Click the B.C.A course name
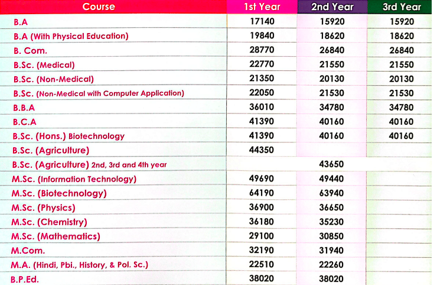The width and height of the screenshot is (437, 285). (24, 122)
